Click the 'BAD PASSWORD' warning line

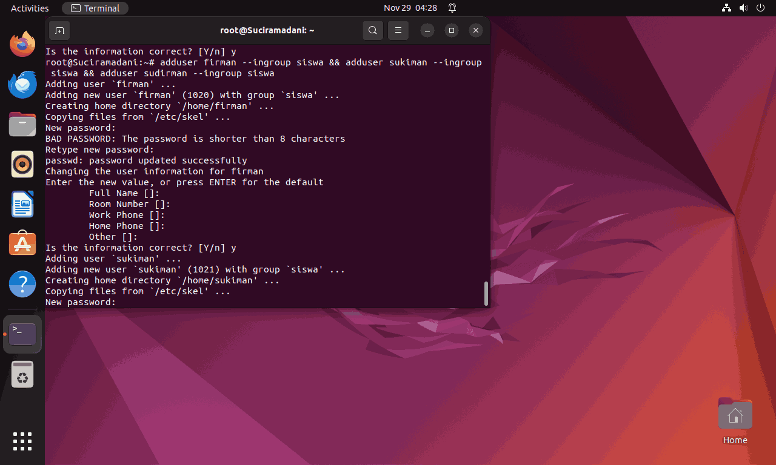pyautogui.click(x=195, y=139)
